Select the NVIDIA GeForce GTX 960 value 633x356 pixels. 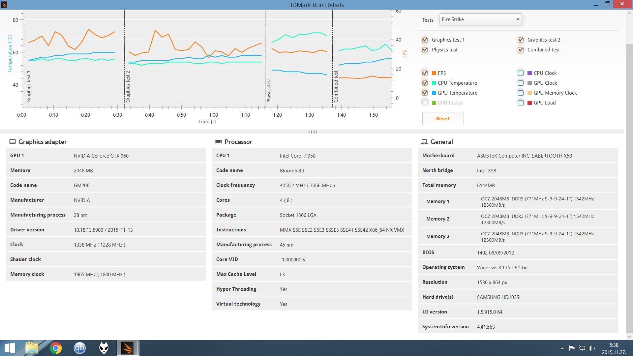(x=101, y=156)
